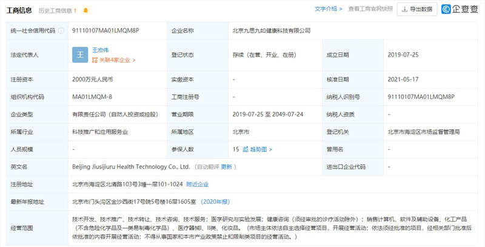
Task: Open the 2020年报 annual report link
Action: pos(216,202)
